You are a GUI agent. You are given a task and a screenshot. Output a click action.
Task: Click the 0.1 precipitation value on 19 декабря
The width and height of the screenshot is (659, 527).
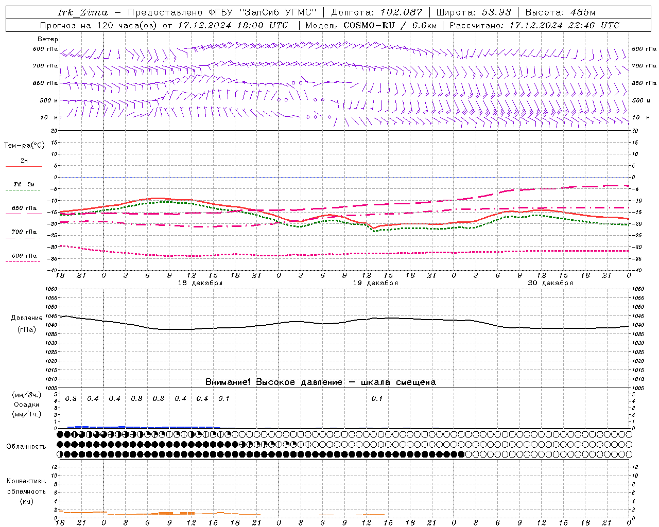click(377, 399)
